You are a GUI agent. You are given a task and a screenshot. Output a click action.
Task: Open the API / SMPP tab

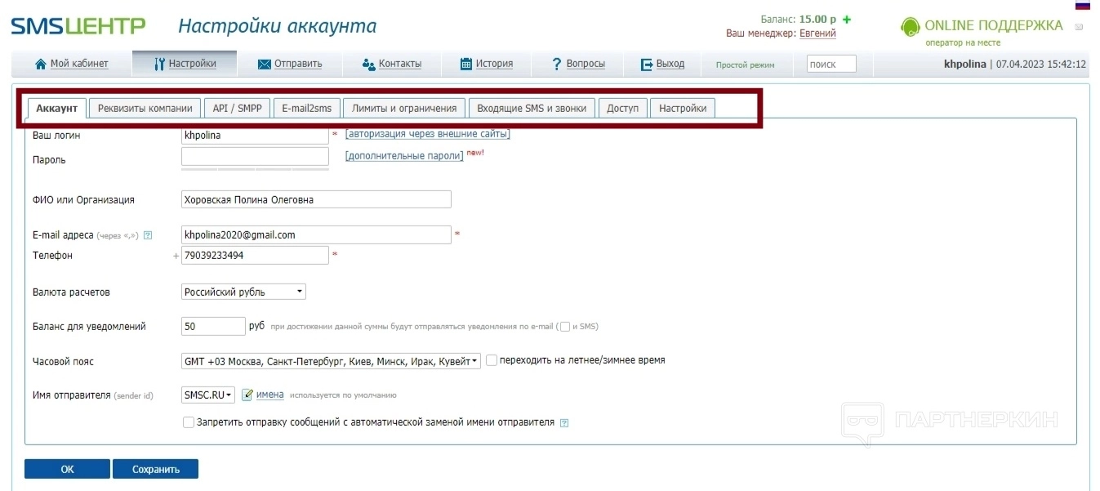237,108
